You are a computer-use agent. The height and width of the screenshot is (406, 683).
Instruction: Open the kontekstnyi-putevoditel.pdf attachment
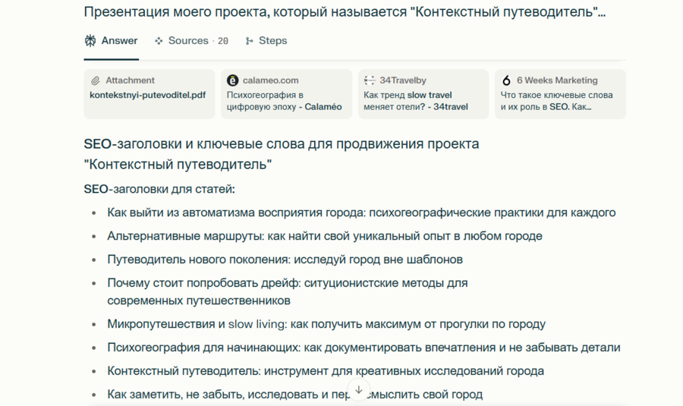click(148, 96)
